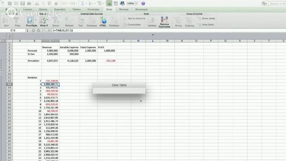Select column H header
The height and width of the screenshot is (161, 286).
coord(138,41)
